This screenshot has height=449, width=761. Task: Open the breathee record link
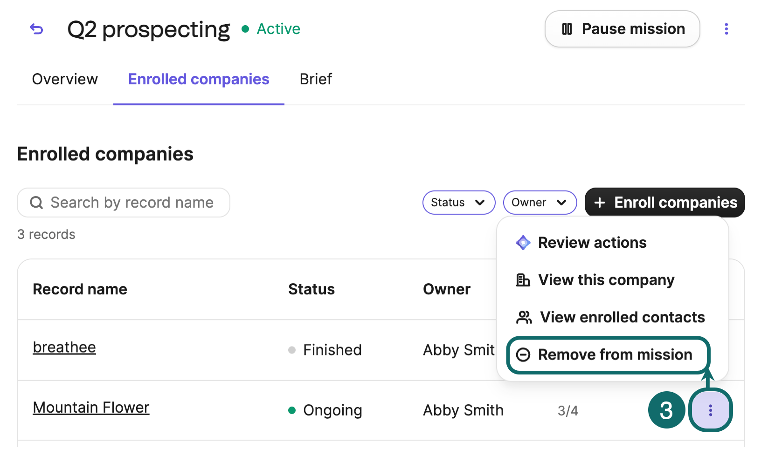point(64,347)
